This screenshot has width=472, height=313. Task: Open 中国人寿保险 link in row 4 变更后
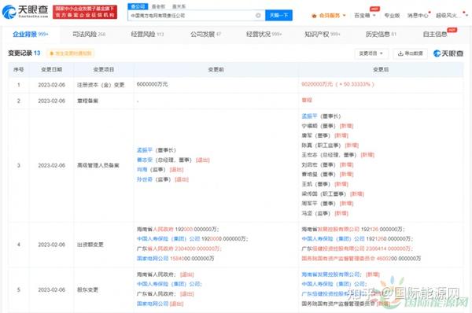click(334, 238)
